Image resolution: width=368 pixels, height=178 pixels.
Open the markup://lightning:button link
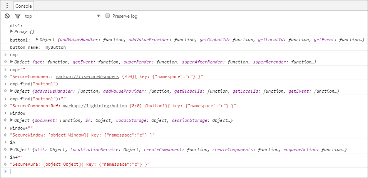click(95, 106)
